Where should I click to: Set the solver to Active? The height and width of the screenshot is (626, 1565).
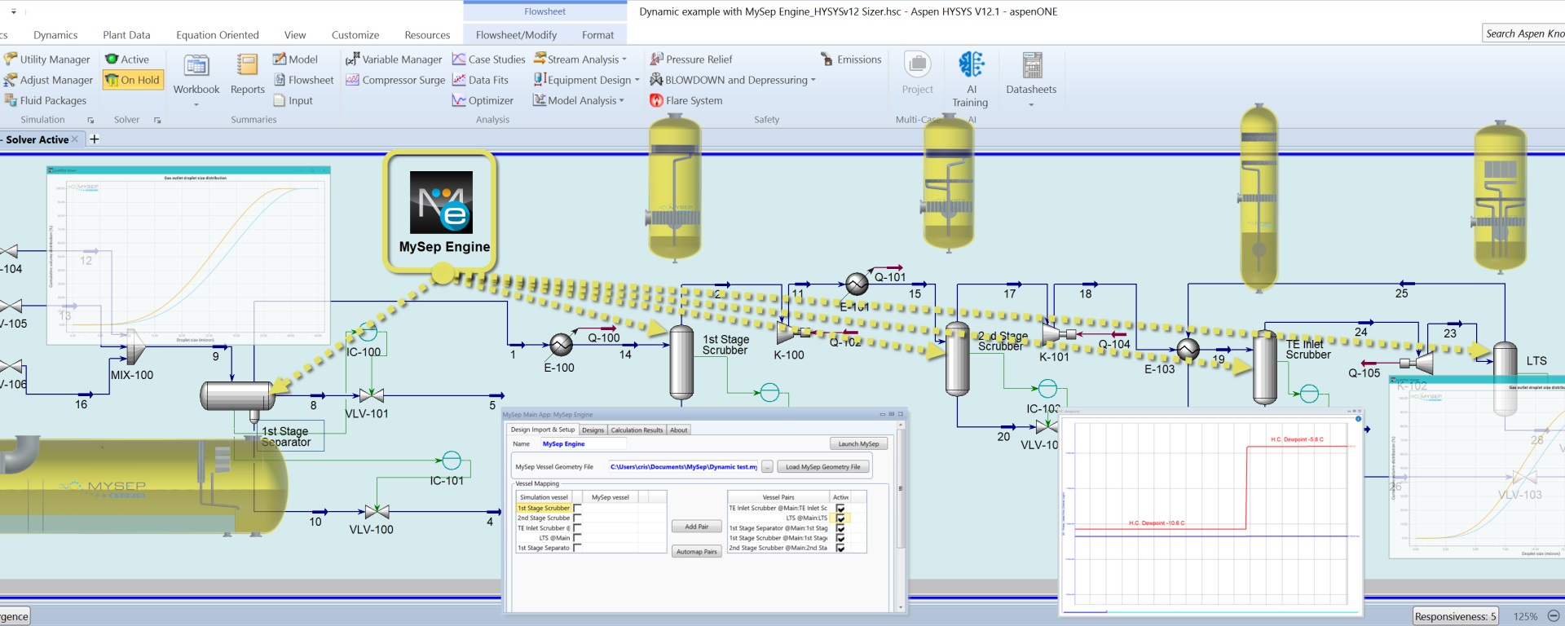click(127, 60)
